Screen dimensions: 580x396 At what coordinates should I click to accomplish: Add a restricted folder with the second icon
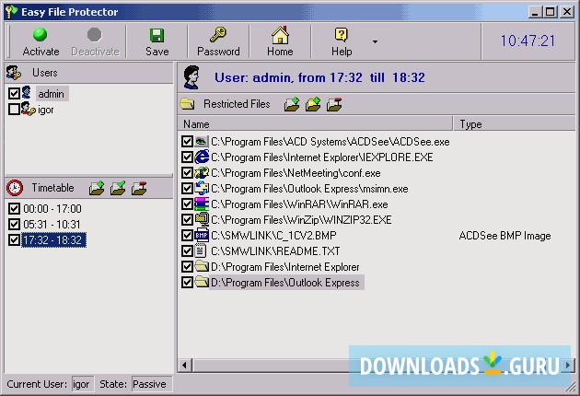(x=313, y=104)
